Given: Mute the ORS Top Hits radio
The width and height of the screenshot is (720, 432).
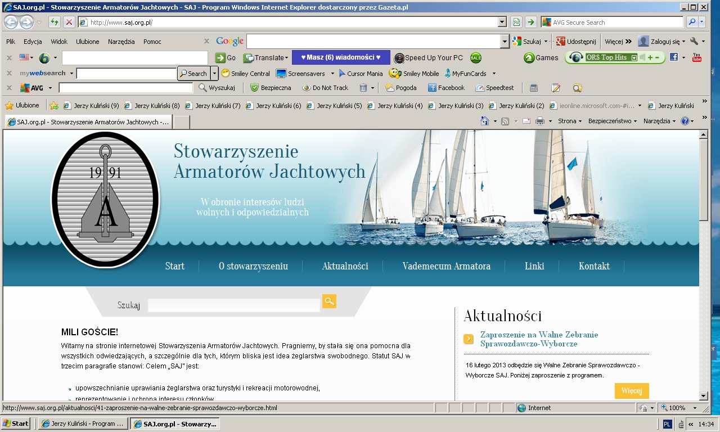Looking at the screenshot, I should point(642,57).
